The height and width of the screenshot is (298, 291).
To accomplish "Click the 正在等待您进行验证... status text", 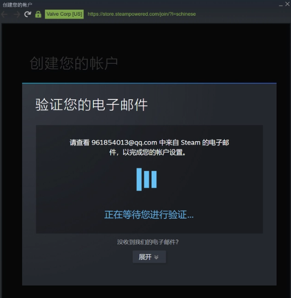I will tap(149, 215).
